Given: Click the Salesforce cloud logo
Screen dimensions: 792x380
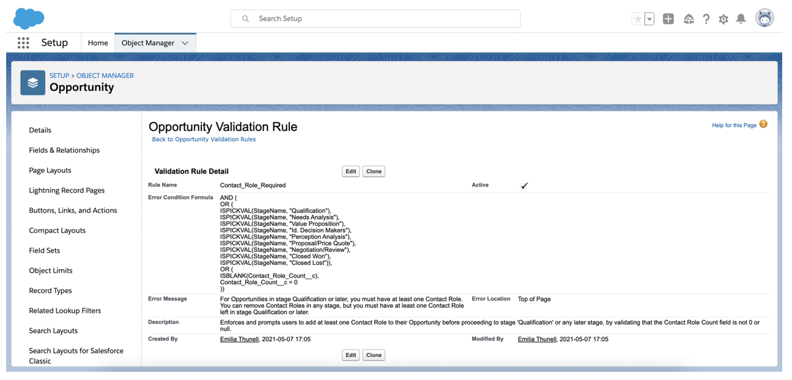Looking at the screenshot, I should coord(29,19).
